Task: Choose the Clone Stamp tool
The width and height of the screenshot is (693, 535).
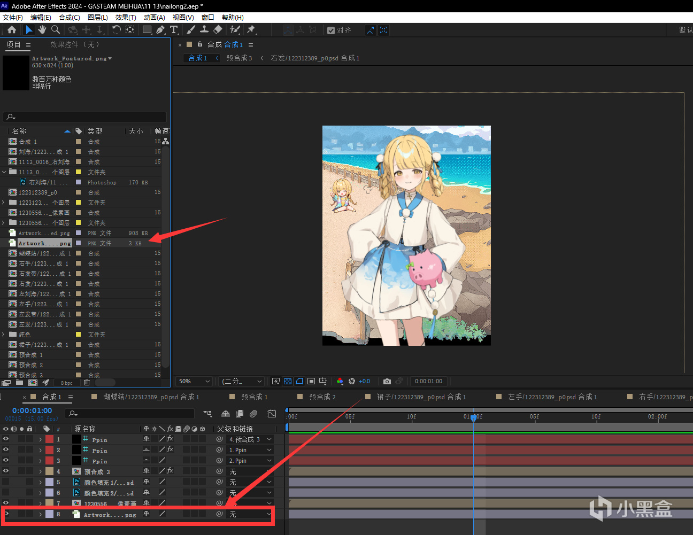Action: pyautogui.click(x=204, y=30)
